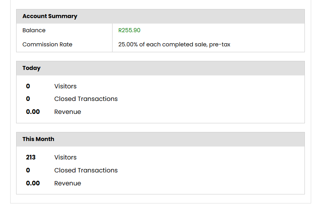Select Revenue label under This Month
The image size is (321, 207).
click(68, 183)
